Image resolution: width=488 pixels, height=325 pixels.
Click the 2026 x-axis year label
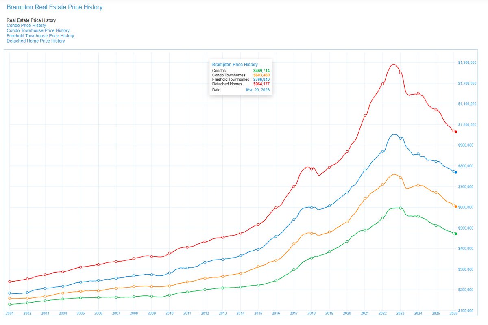[453, 314]
